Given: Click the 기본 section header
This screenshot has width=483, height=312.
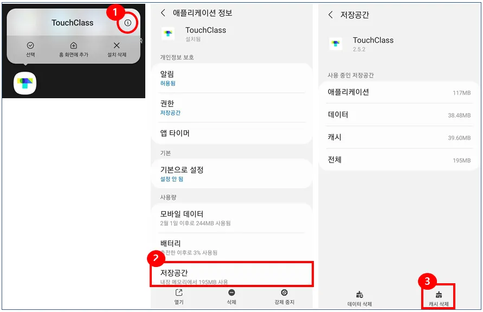Looking at the screenshot, I should pyautogui.click(x=165, y=153).
